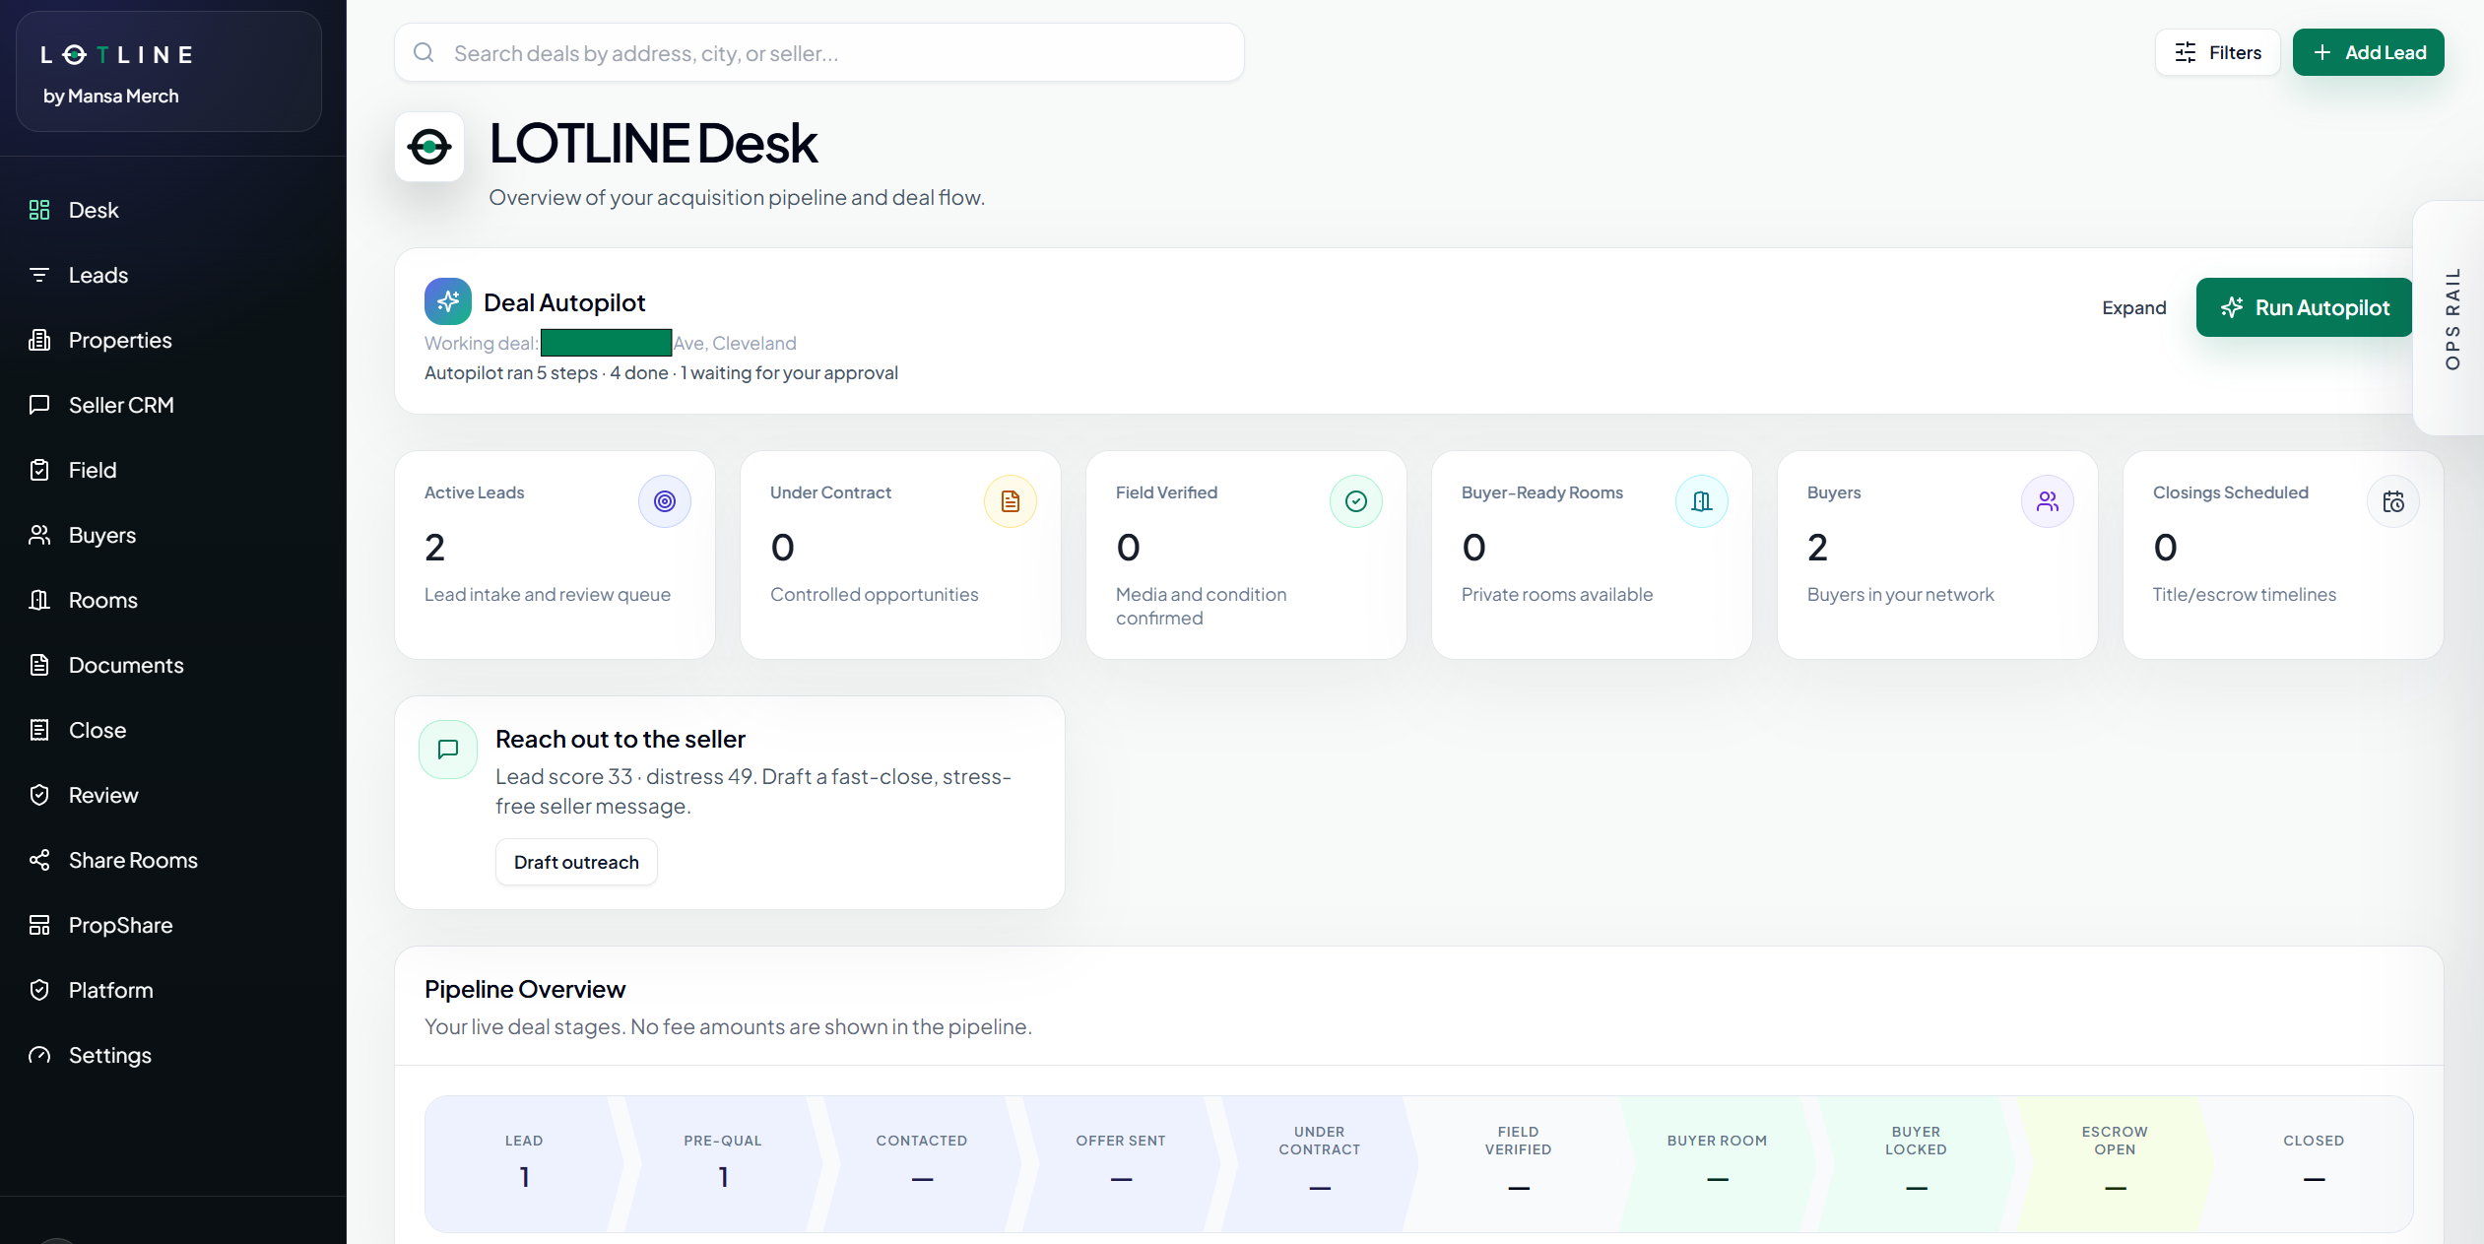The image size is (2484, 1244).
Task: Open the Closings Scheduled stat card
Action: coord(2283,555)
